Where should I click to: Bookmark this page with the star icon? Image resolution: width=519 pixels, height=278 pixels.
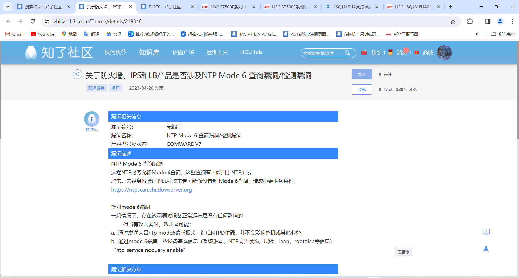point(453,21)
